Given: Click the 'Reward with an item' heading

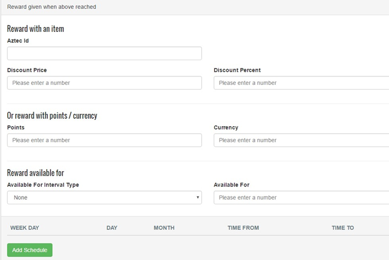Looking at the screenshot, I should click(x=36, y=28).
